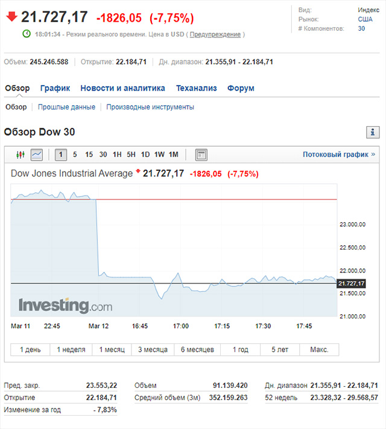Click the info icon beside Обзор Dow 30
Viewport: 386px width, 429px height.
tap(373, 132)
